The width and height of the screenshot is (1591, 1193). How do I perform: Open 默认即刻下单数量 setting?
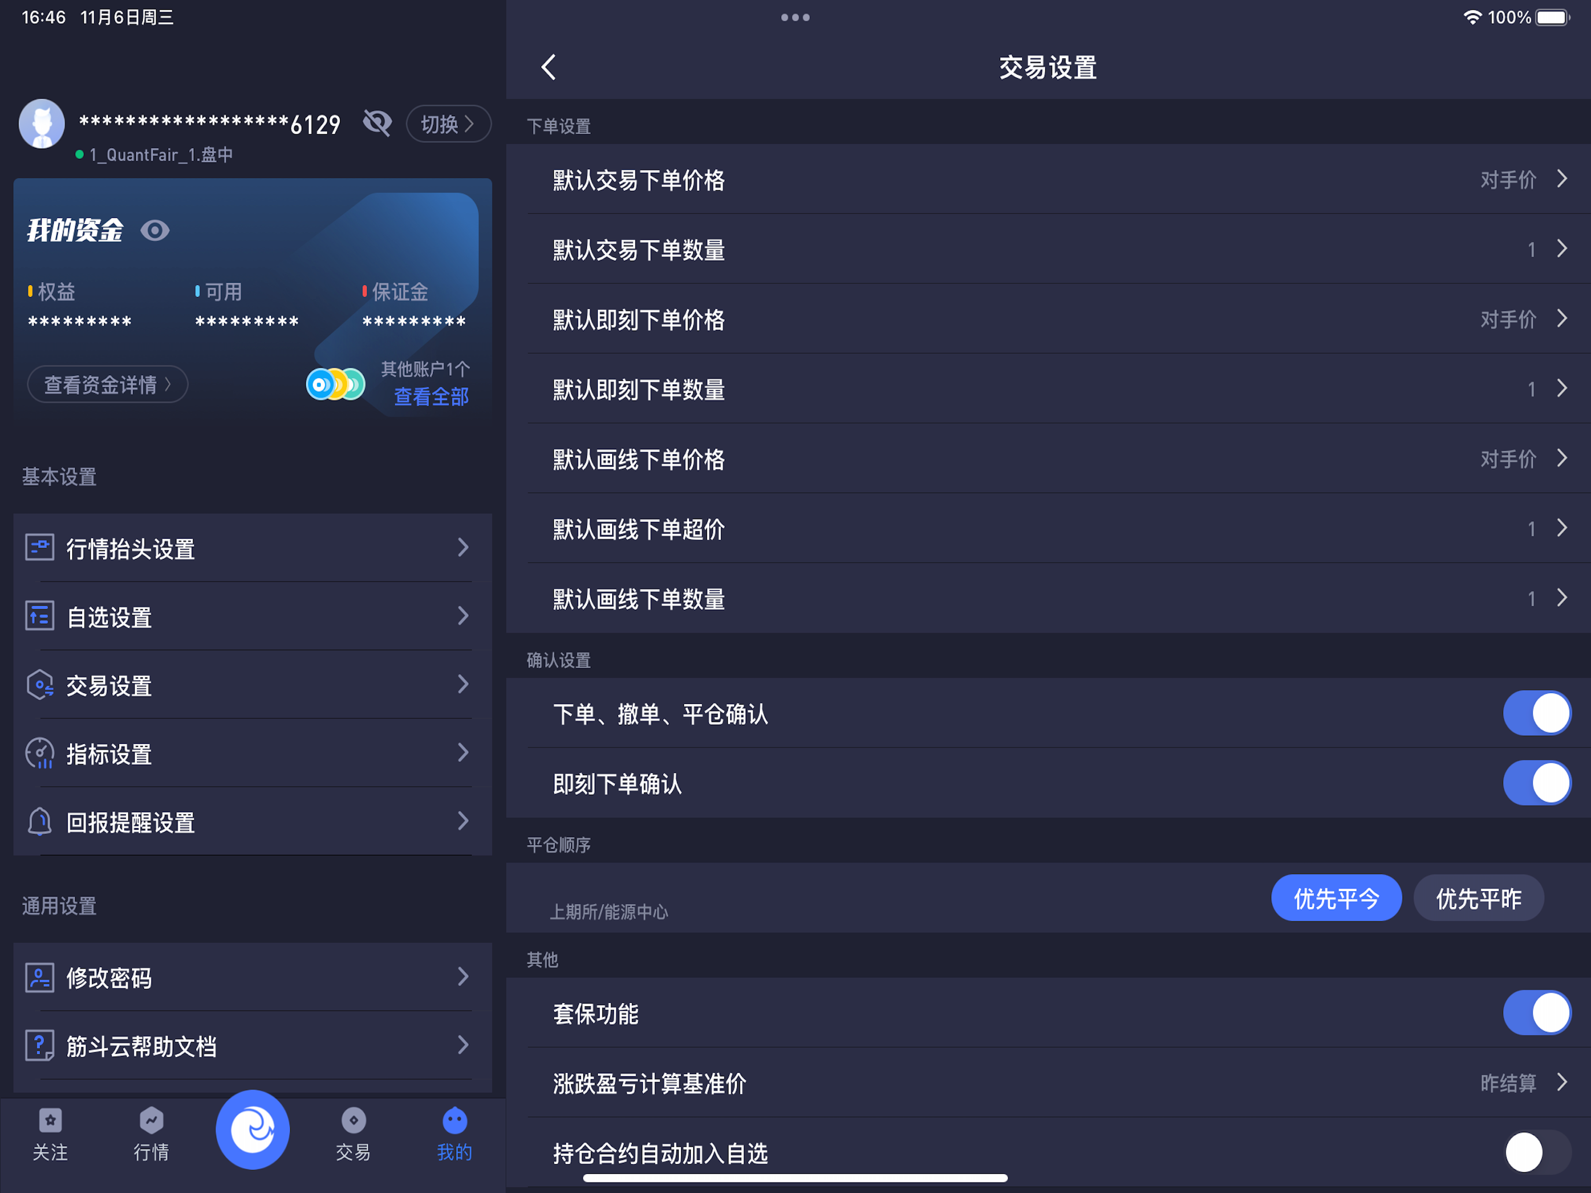tap(1049, 388)
